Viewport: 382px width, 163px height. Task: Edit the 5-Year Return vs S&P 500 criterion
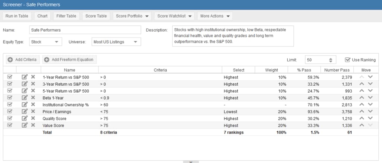pos(25,90)
